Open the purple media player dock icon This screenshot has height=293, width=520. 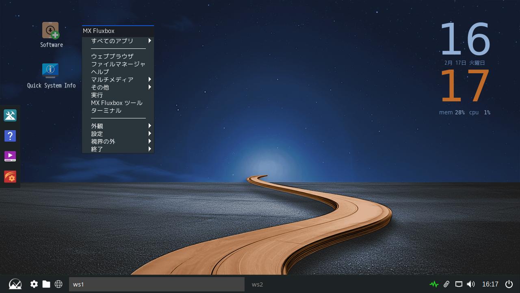(10, 156)
